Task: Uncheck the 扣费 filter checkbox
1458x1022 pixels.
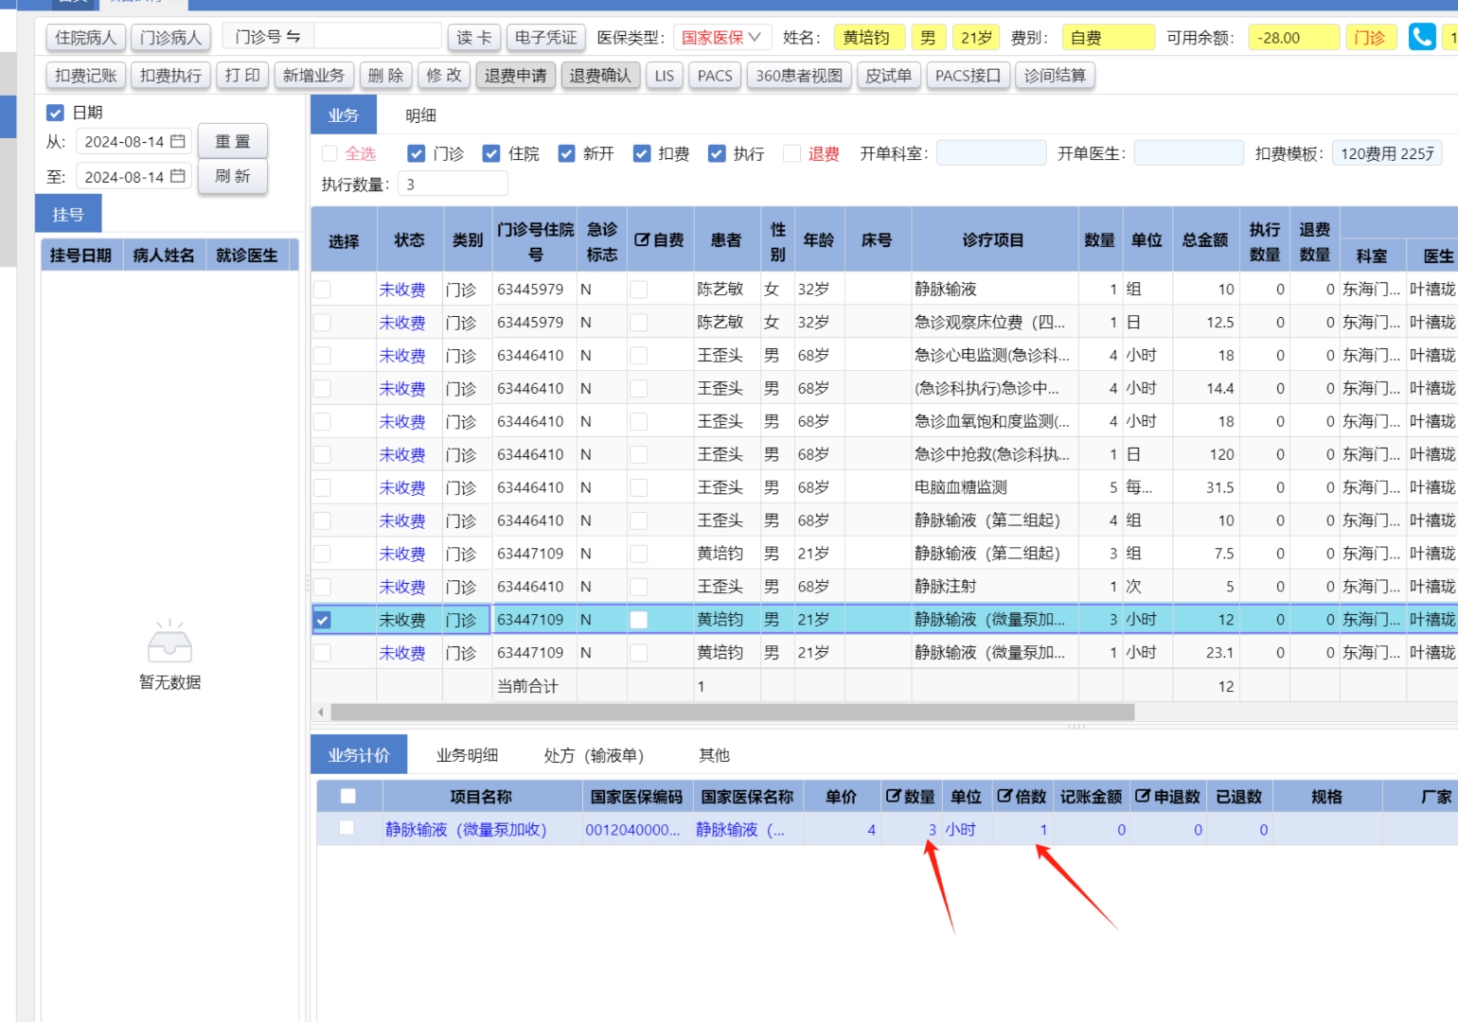Action: point(642,153)
